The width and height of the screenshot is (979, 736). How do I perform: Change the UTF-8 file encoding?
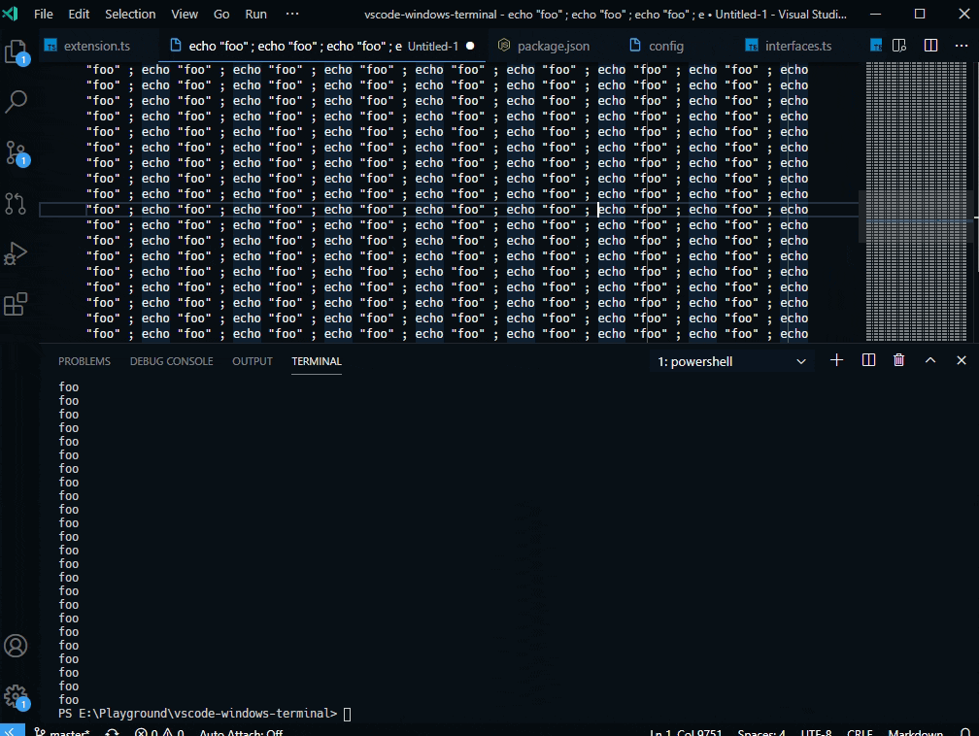click(816, 731)
